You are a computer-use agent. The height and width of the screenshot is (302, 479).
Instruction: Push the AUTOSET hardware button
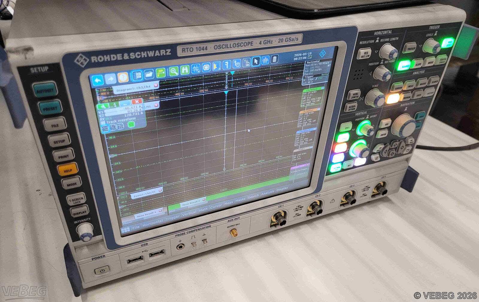pyautogui.click(x=45, y=89)
